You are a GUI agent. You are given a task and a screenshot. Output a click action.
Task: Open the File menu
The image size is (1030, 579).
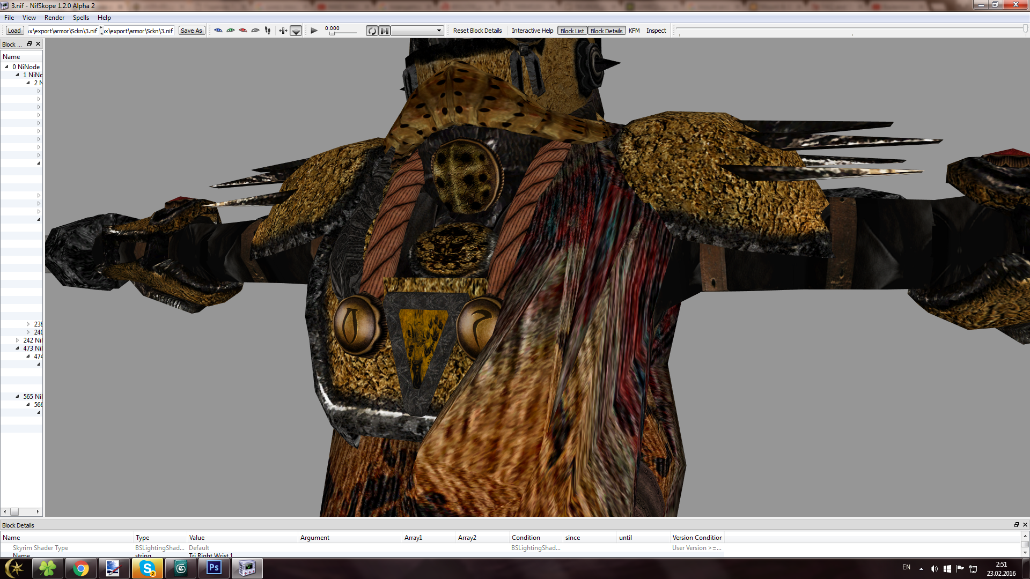pos(9,18)
